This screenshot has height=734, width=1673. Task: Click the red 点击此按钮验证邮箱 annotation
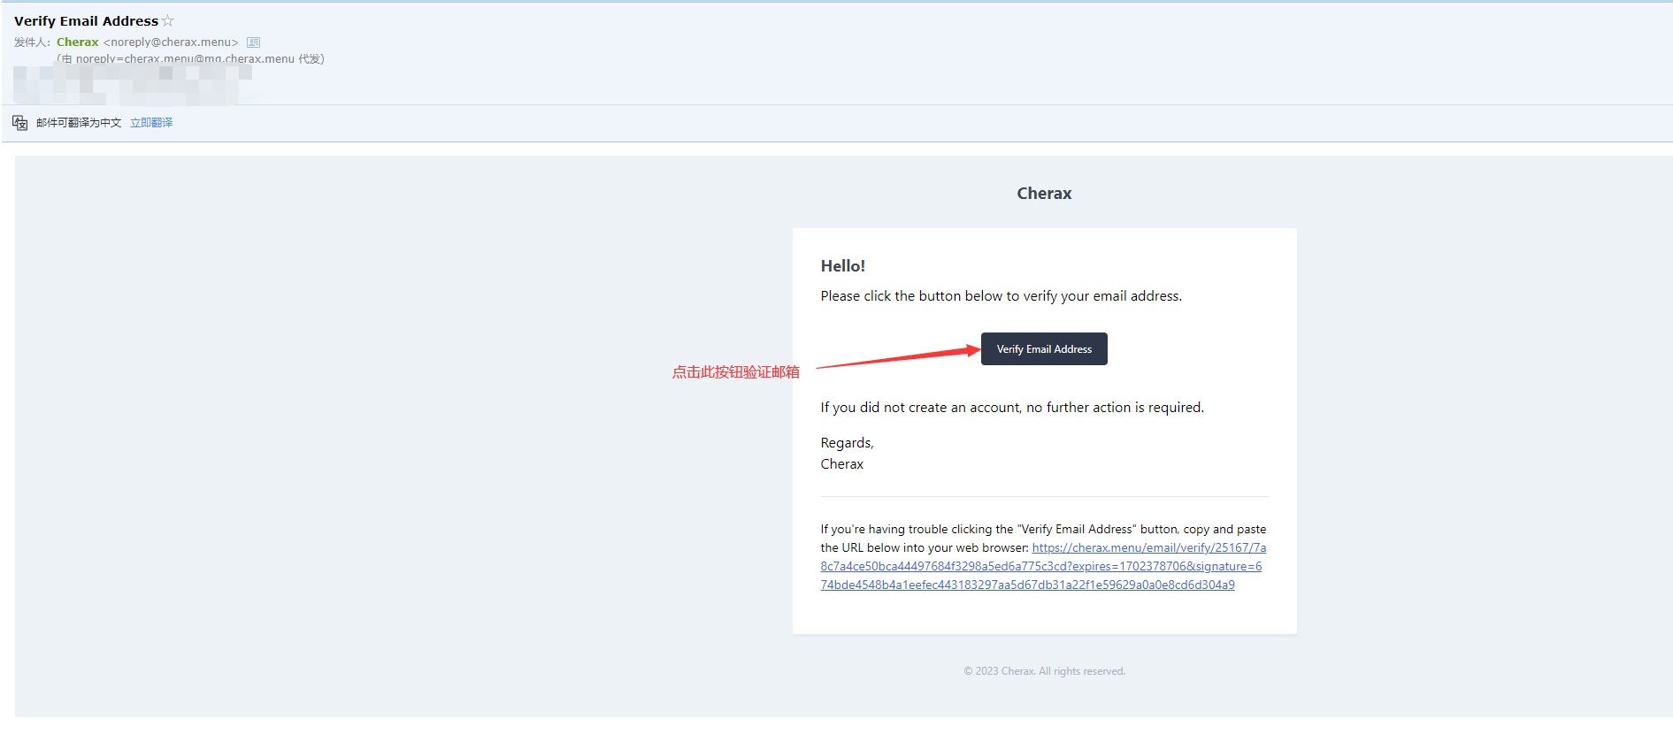[735, 372]
